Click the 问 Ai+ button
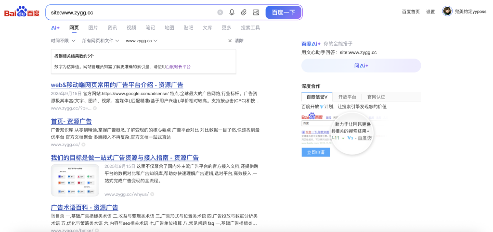Viewport: 493px width, 232px height. (x=361, y=65)
